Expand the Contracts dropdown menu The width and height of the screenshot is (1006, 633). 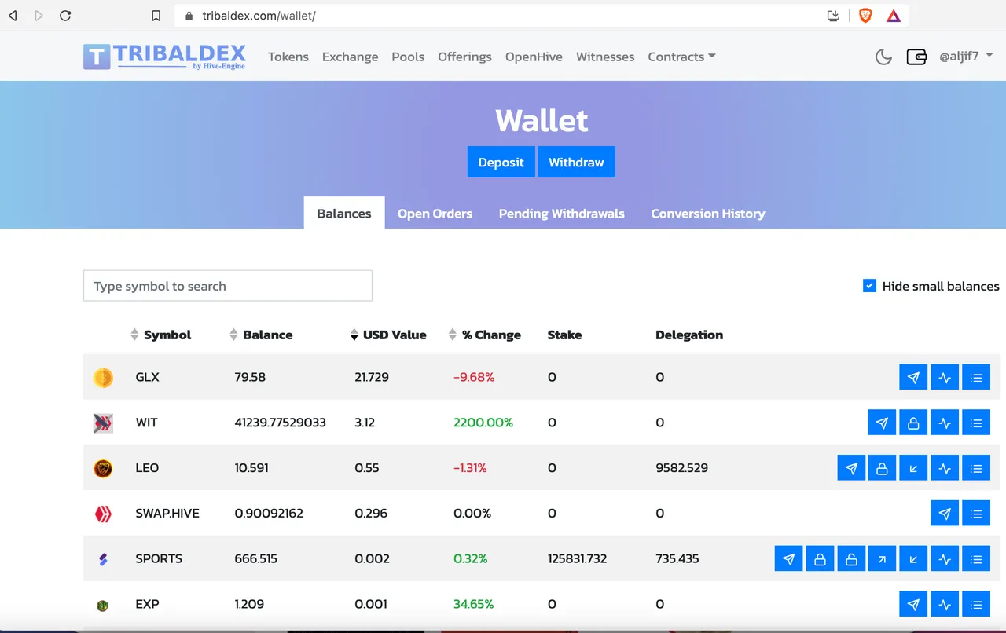pyautogui.click(x=681, y=57)
